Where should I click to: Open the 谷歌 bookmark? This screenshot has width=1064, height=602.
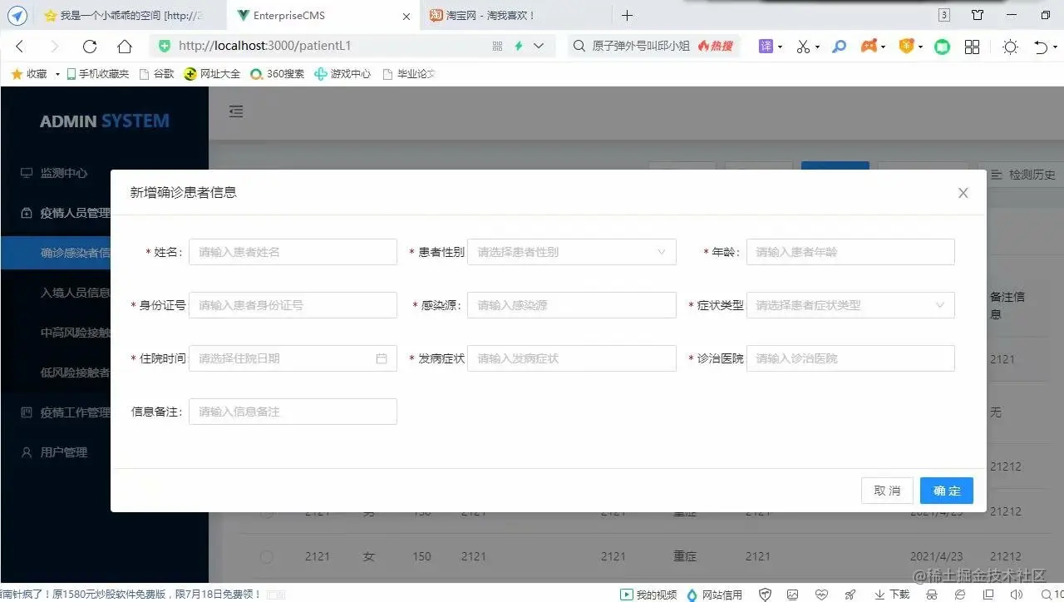[x=156, y=74]
